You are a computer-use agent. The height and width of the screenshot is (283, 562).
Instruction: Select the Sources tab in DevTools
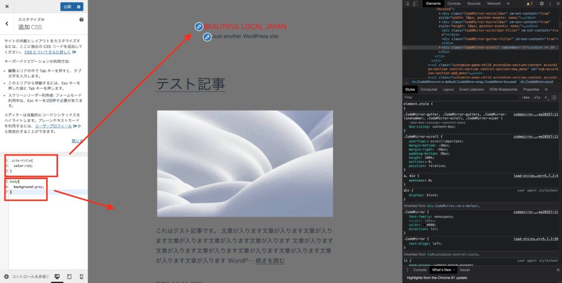pyautogui.click(x=474, y=4)
